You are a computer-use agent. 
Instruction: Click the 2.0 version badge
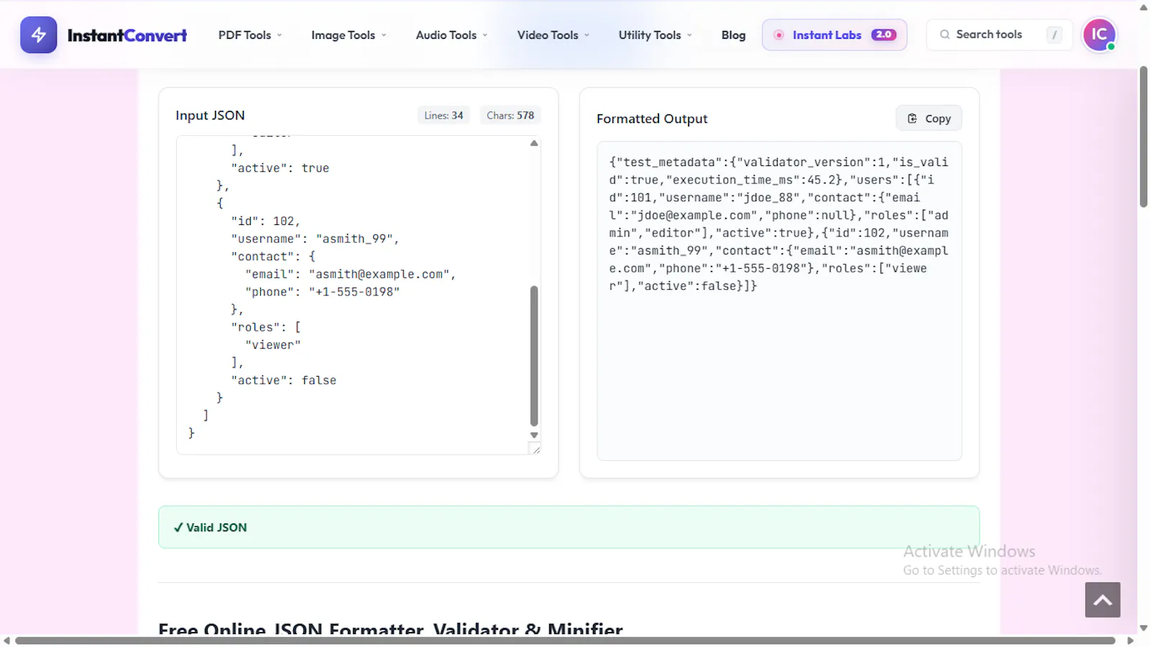[x=883, y=35]
